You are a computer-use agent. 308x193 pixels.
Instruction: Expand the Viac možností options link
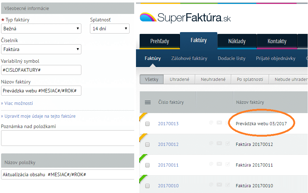pyautogui.click(x=17, y=103)
